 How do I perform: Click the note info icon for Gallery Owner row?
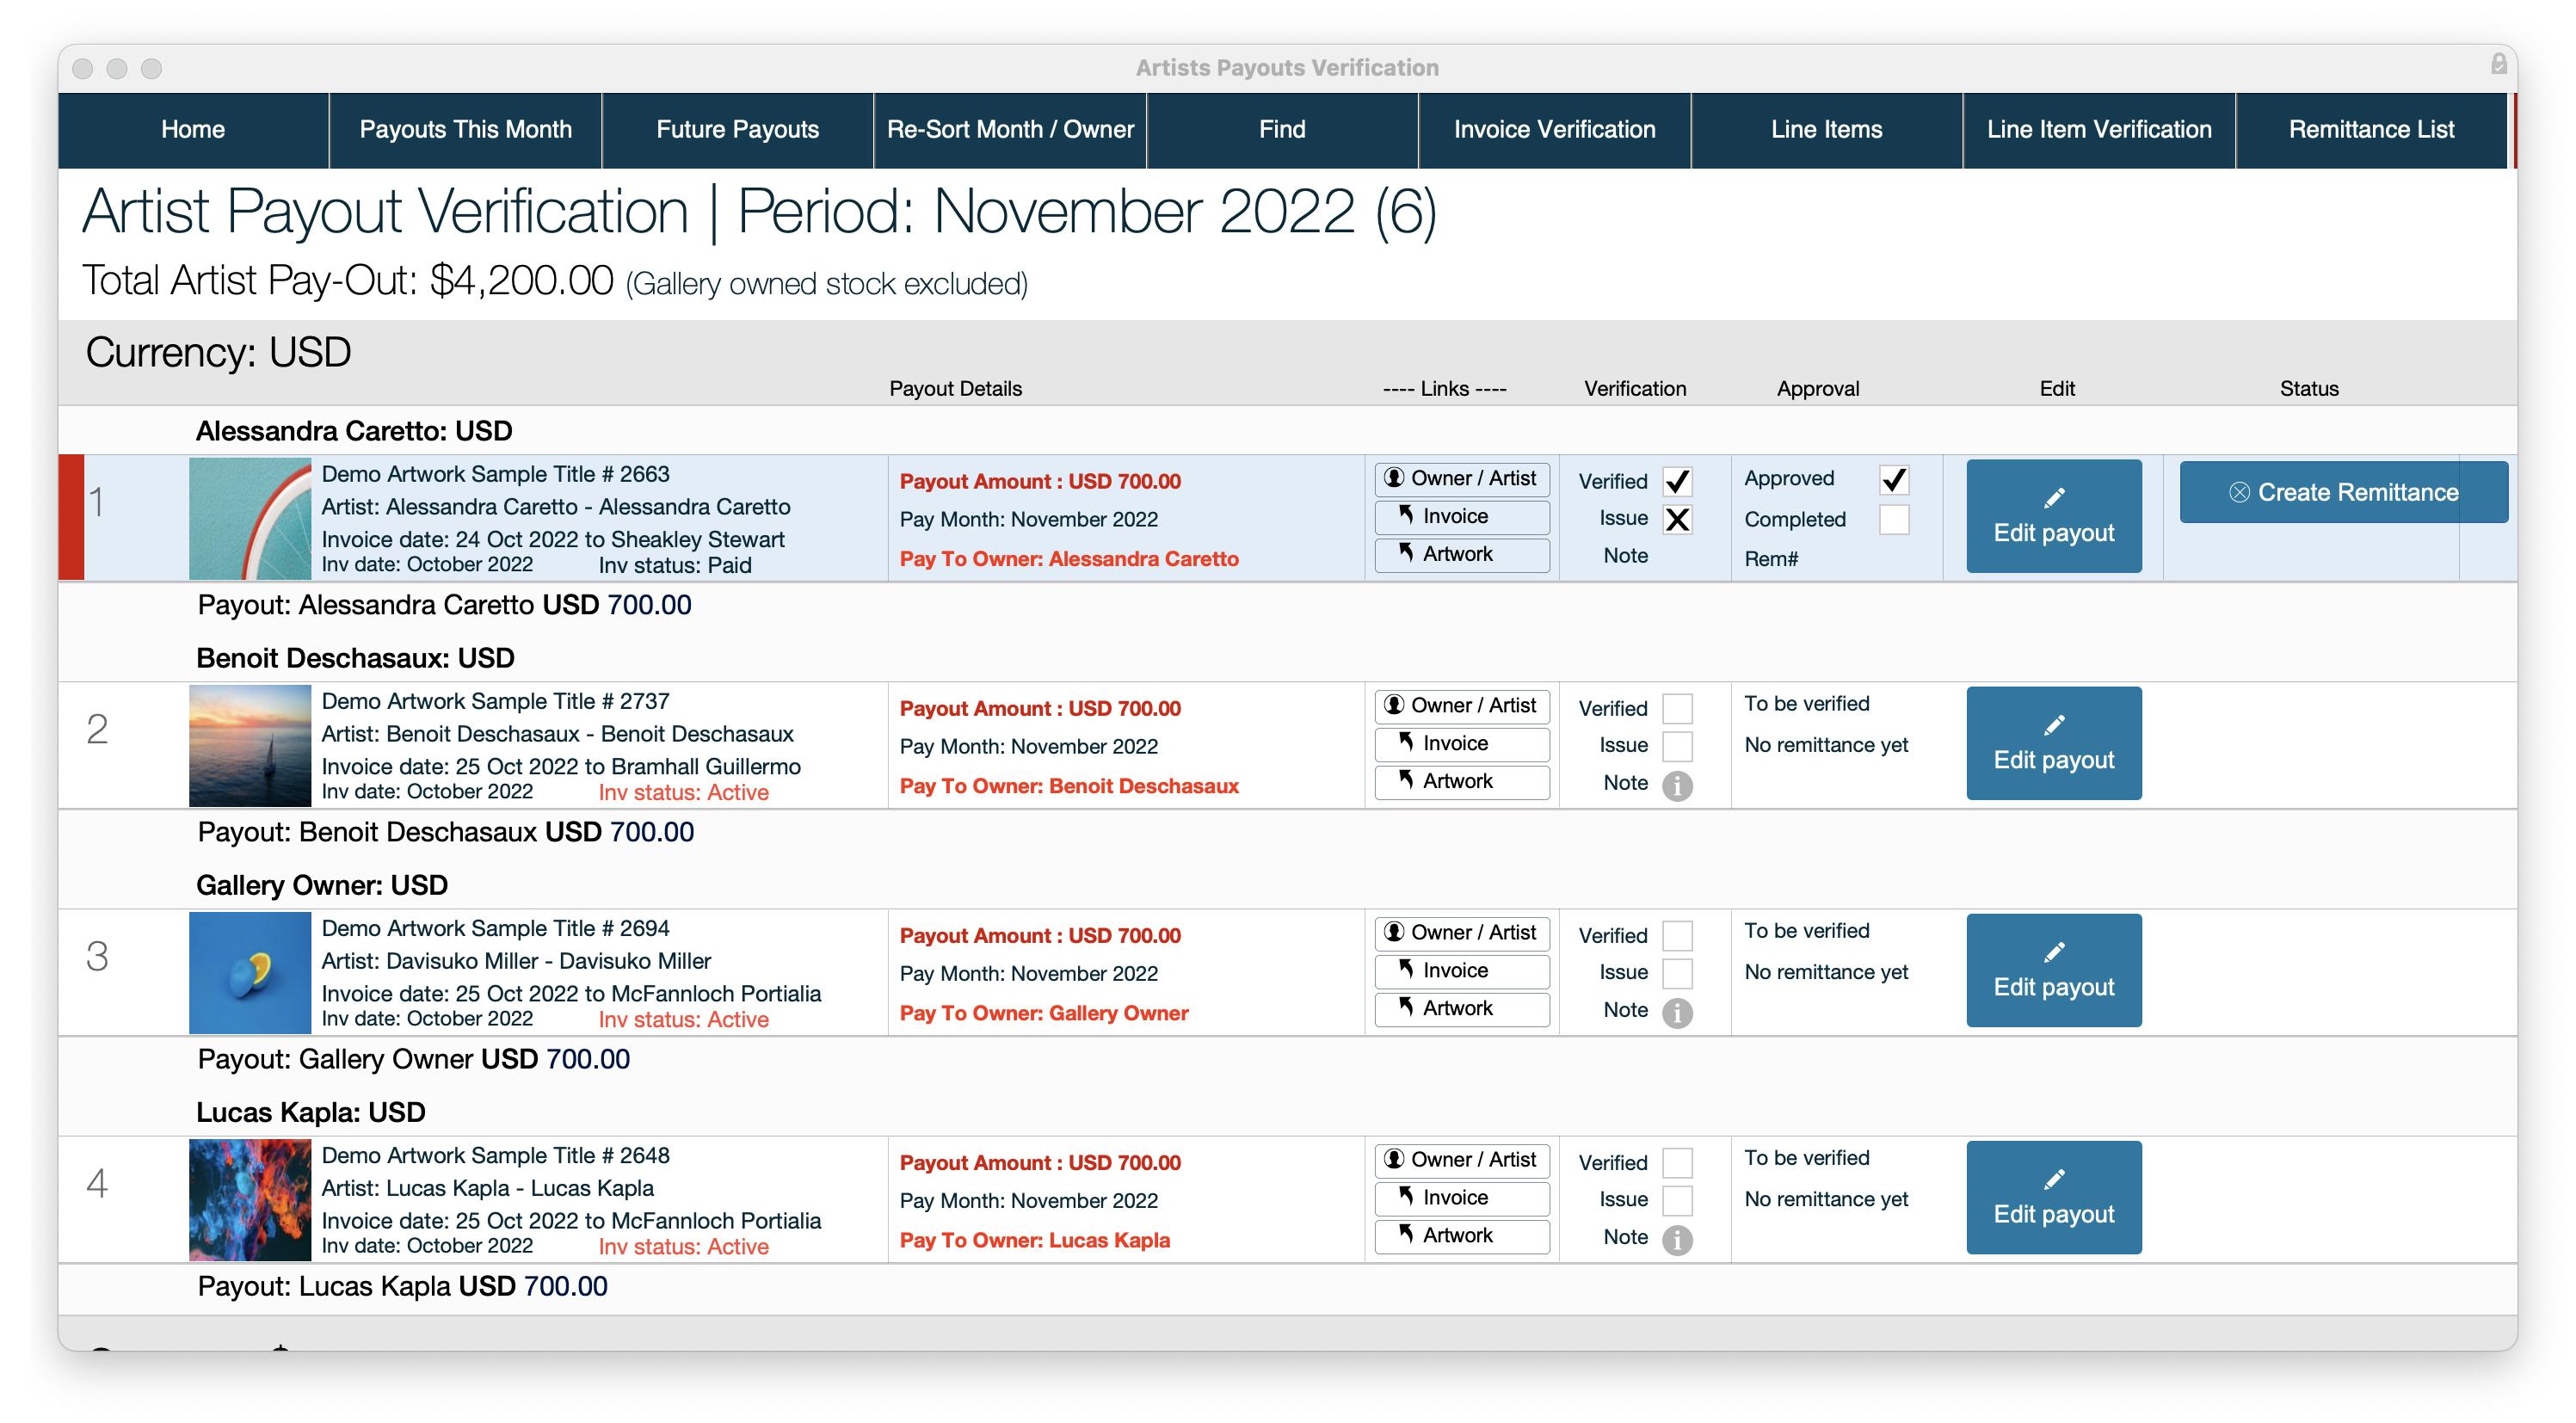click(x=1677, y=1012)
